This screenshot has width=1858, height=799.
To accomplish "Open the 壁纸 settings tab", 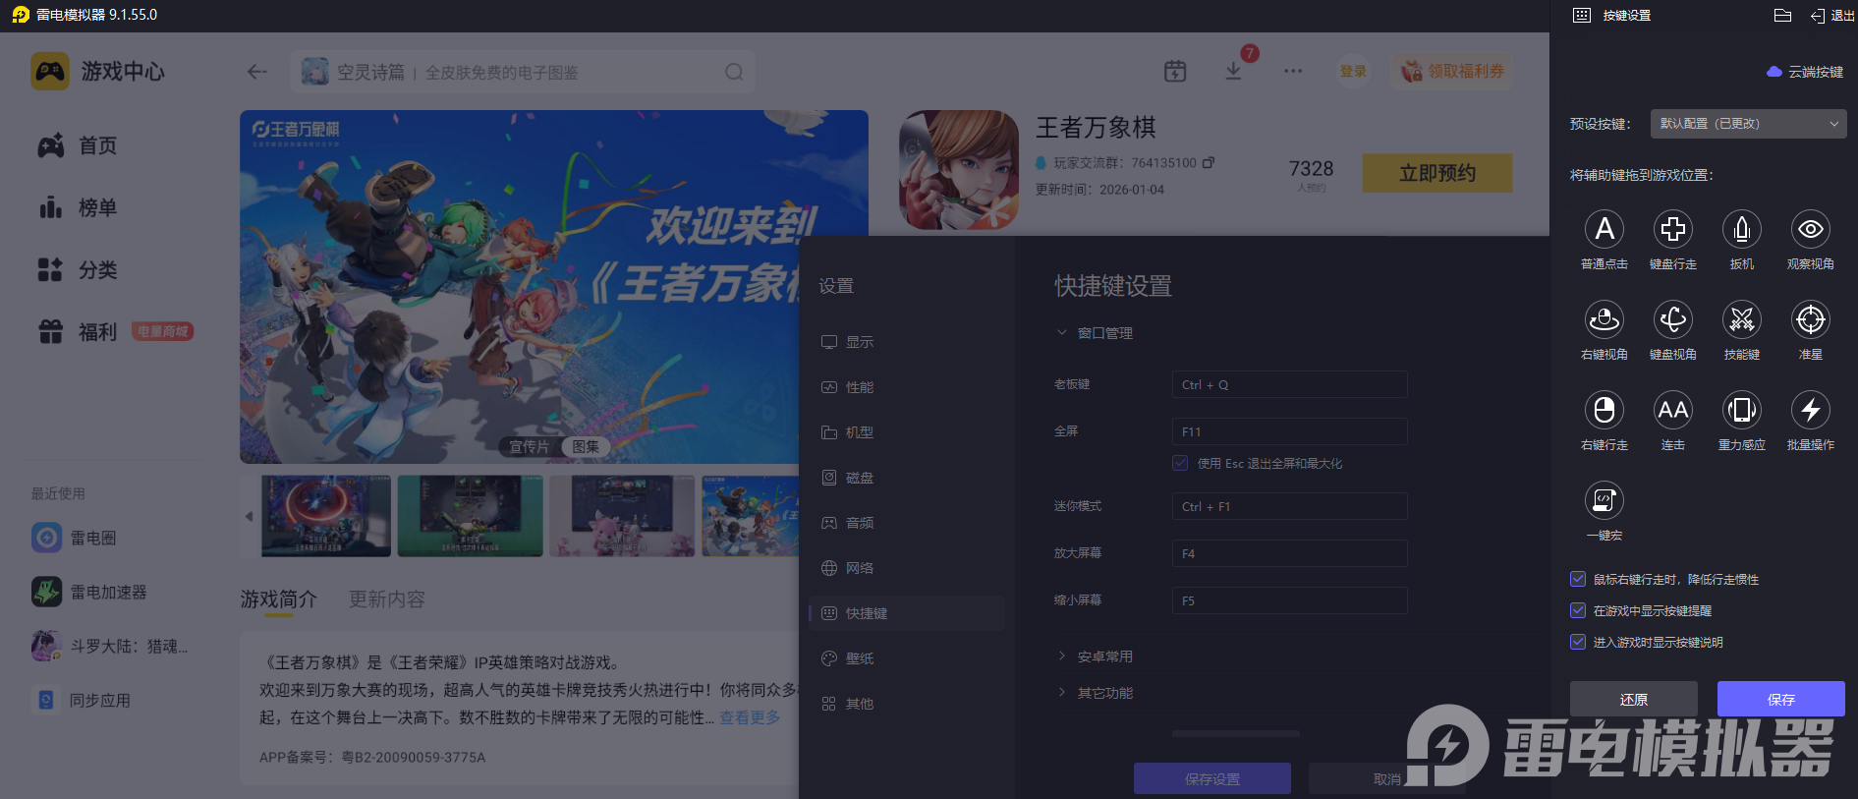I will tap(907, 658).
